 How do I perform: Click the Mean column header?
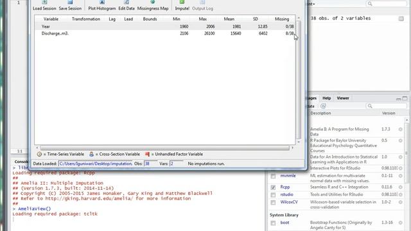(x=229, y=19)
